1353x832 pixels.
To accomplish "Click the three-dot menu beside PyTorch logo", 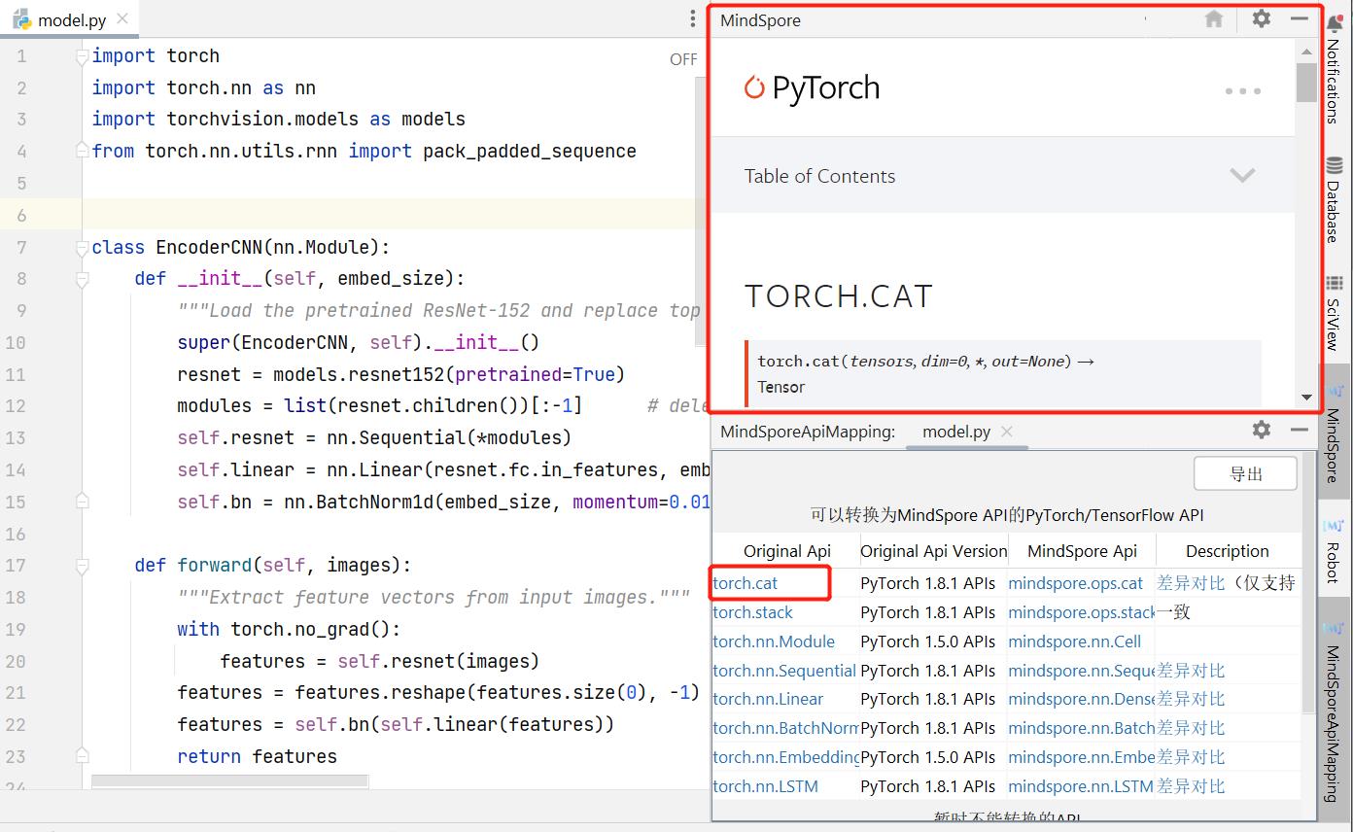I will (x=1242, y=90).
